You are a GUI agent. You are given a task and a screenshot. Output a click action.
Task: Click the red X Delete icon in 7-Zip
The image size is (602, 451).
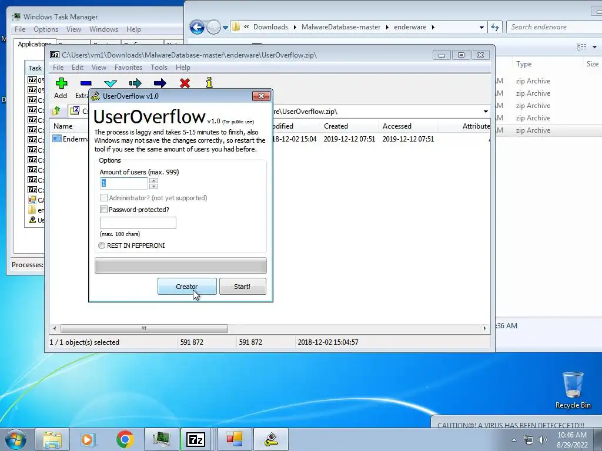point(185,83)
